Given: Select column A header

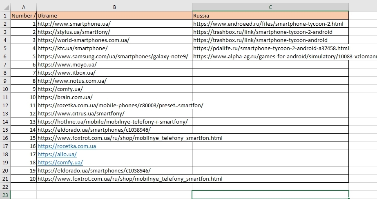Looking at the screenshot, I should click(24, 7).
